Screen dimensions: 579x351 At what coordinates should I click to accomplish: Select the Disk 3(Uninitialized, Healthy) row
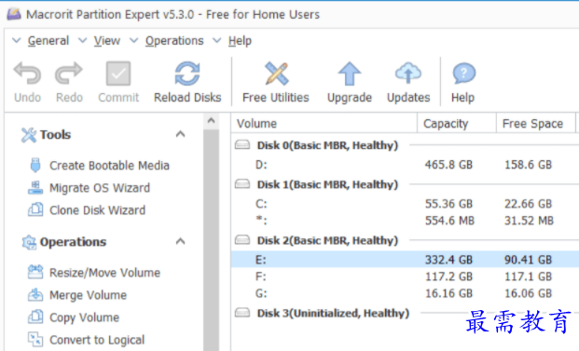pos(405,313)
